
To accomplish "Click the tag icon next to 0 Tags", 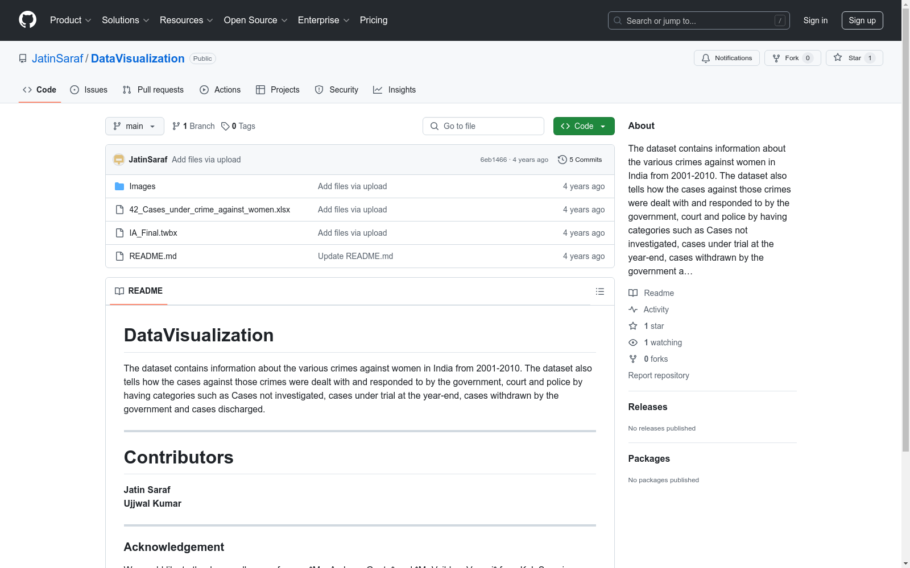I will (x=225, y=126).
